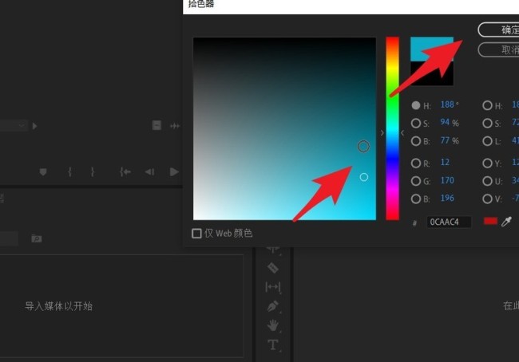This screenshot has height=362, width=519.
Task: Click the Drag Audio Only waveform icon
Action: (175, 126)
